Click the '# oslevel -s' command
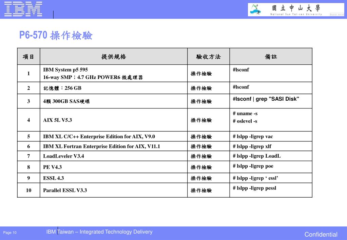The height and width of the screenshot is (240, 347). [x=245, y=121]
